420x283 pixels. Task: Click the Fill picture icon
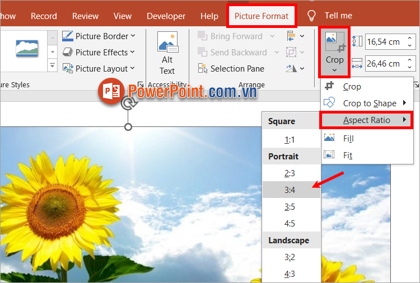pyautogui.click(x=329, y=138)
